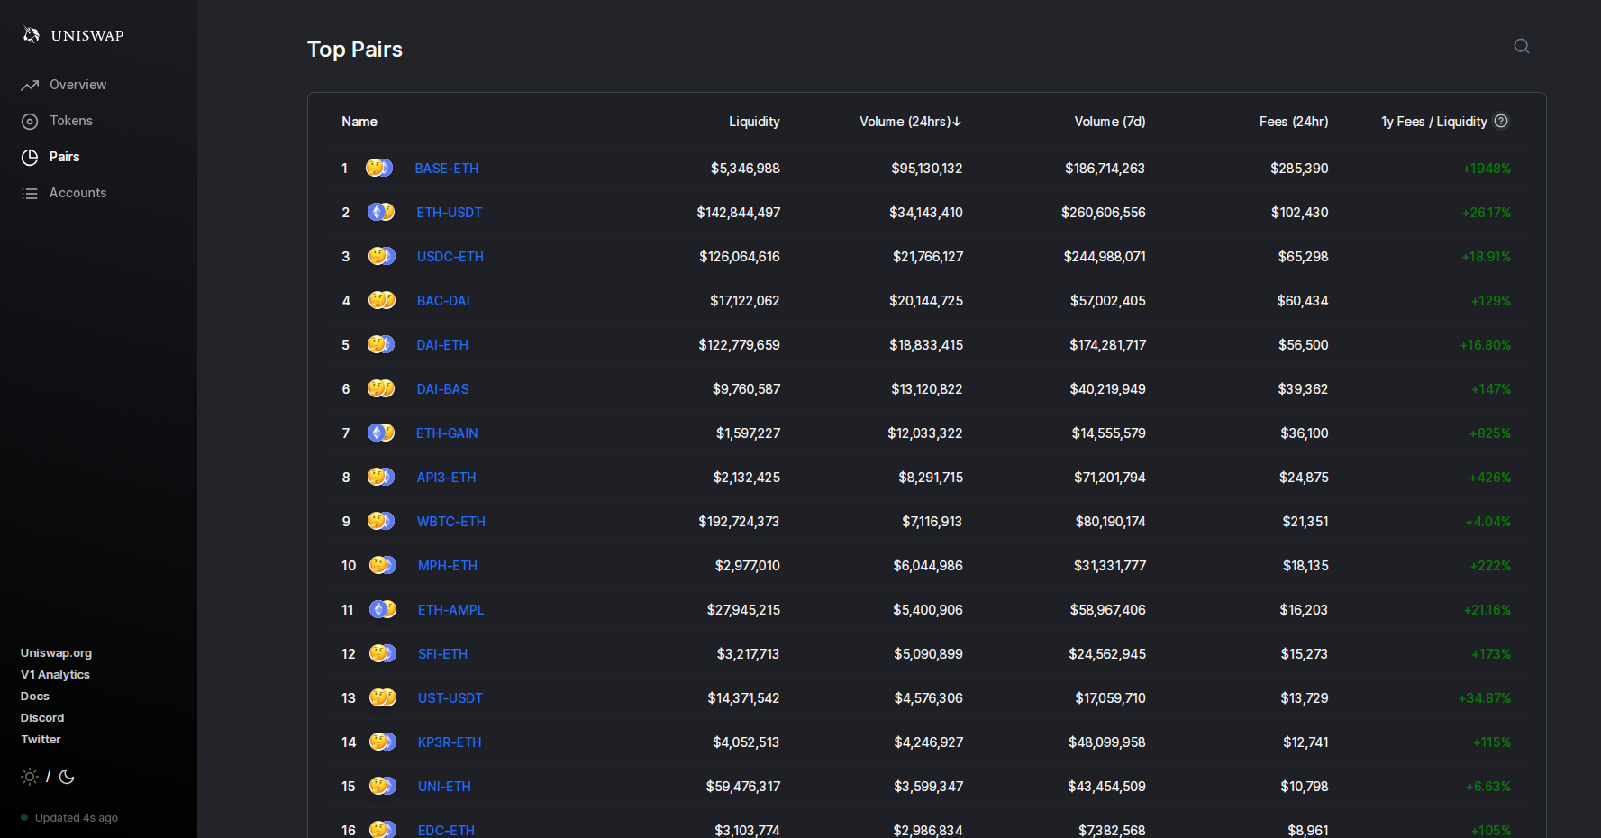Click the +1948% fees value

[1487, 169]
